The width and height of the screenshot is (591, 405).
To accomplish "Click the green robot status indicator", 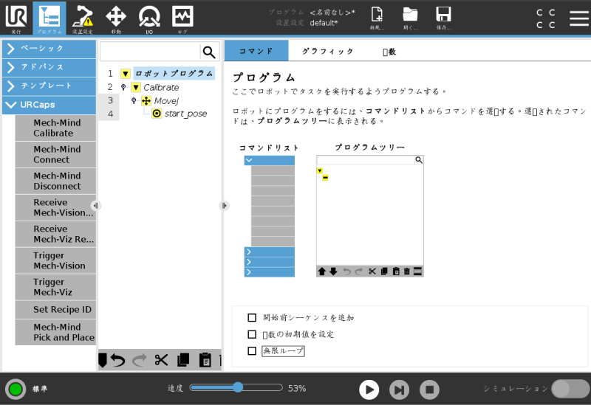I will 16,389.
